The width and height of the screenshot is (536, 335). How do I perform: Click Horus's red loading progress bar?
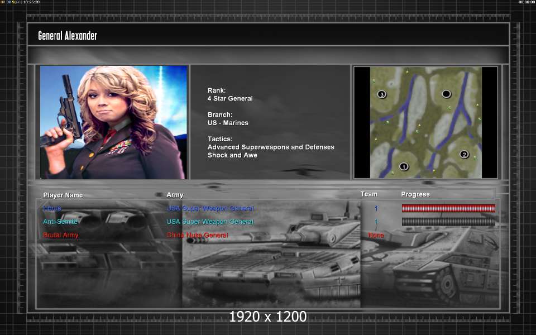[x=448, y=208]
